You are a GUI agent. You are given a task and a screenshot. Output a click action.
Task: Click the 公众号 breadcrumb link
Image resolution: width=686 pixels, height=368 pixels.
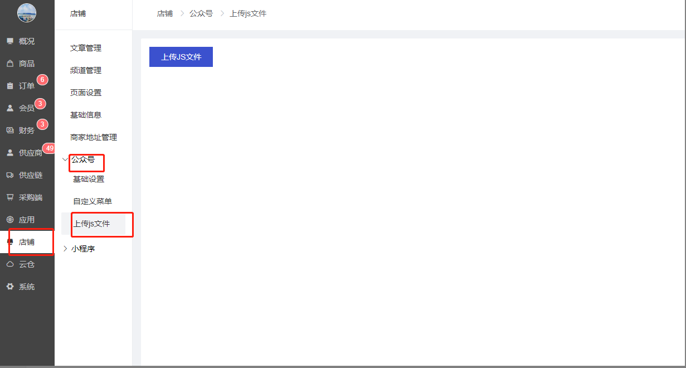[x=201, y=13]
